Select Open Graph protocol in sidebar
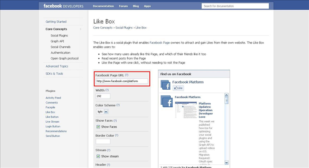This screenshot has width=309, height=168. click(x=65, y=58)
